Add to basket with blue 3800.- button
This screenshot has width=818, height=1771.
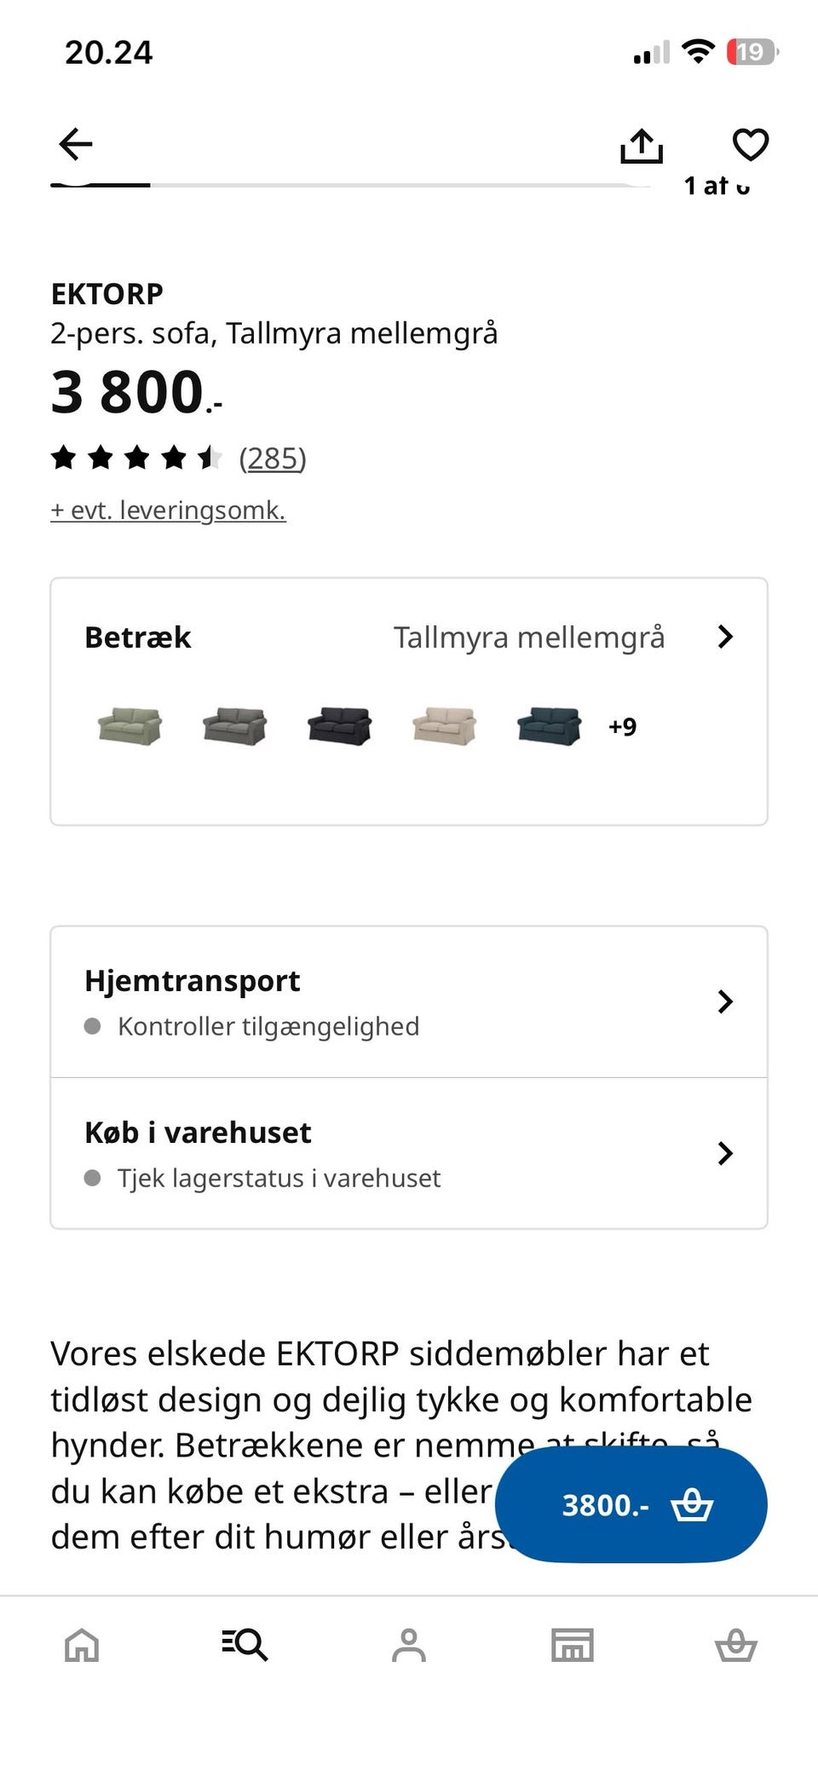click(x=631, y=1505)
